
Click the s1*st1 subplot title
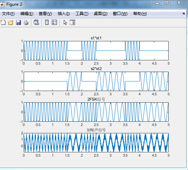point(96,38)
